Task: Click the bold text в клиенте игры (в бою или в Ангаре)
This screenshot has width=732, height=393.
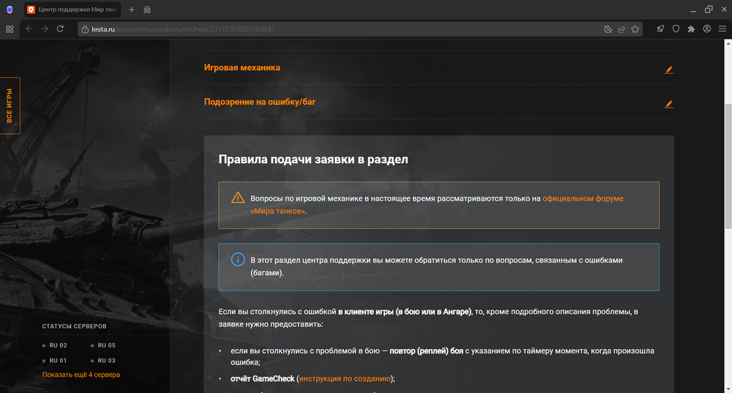Action: pyautogui.click(x=405, y=311)
